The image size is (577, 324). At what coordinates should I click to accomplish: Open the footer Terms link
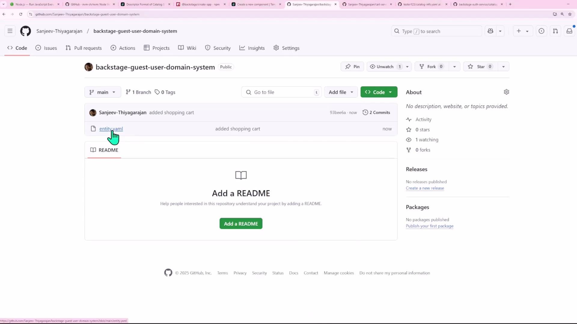click(222, 273)
